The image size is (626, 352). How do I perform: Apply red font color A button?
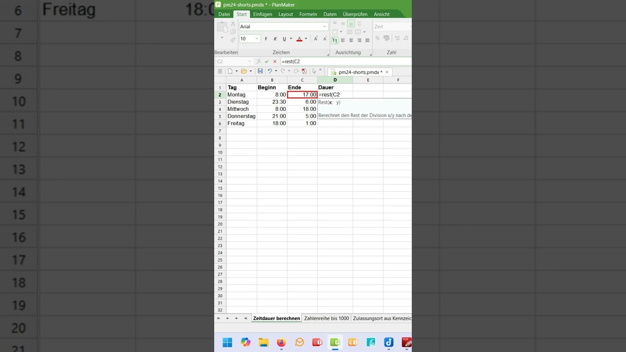pos(299,39)
